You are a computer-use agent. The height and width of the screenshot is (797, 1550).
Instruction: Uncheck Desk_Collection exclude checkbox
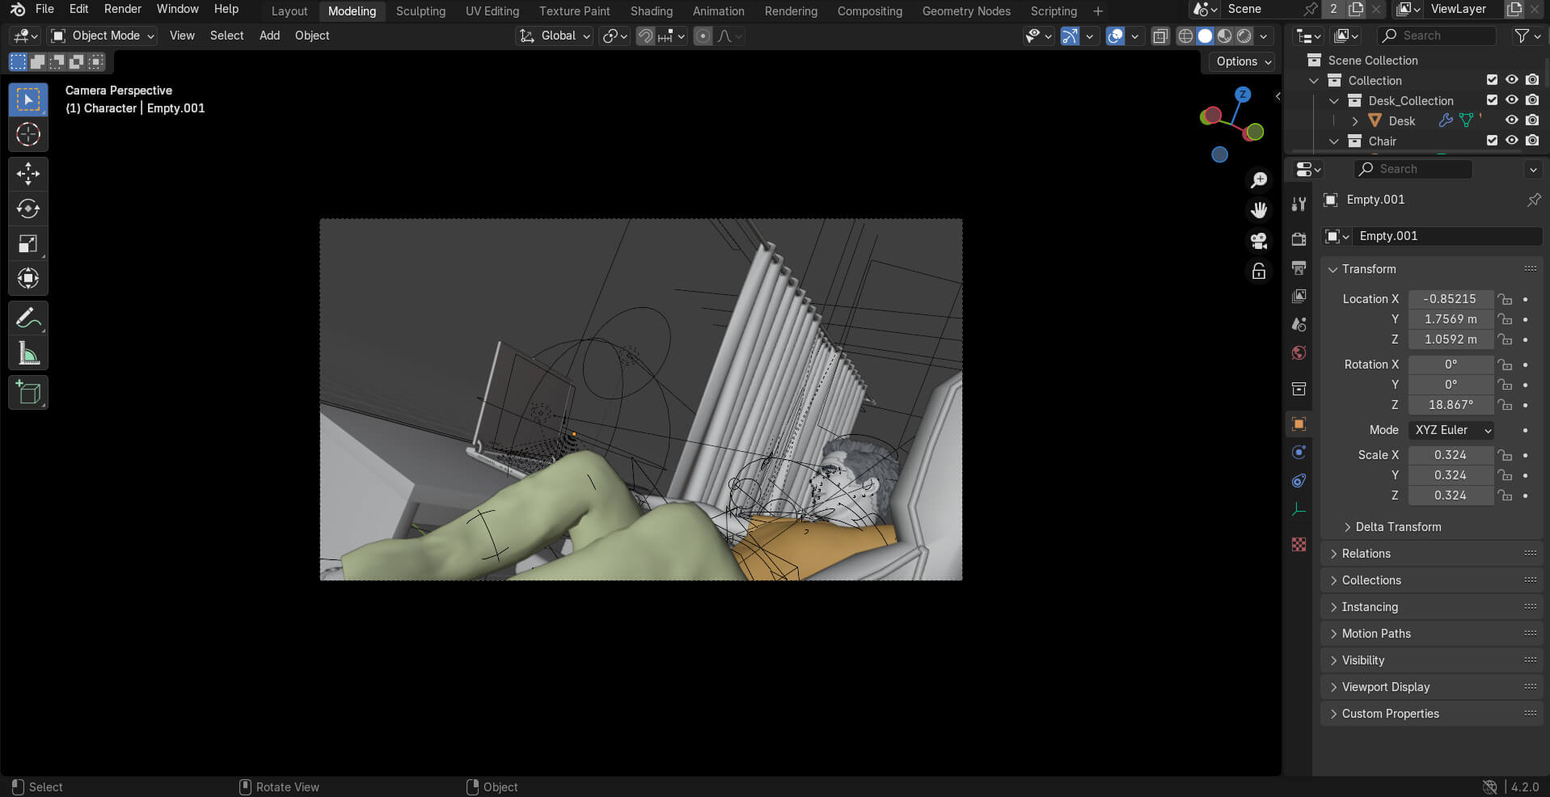1492,100
